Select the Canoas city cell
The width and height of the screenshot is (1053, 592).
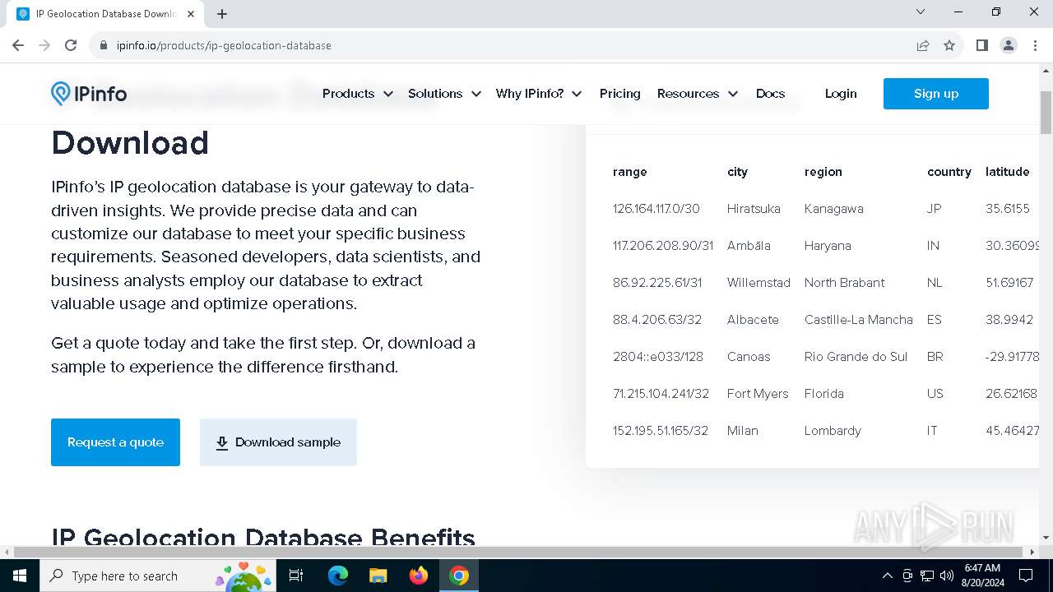[x=749, y=357]
